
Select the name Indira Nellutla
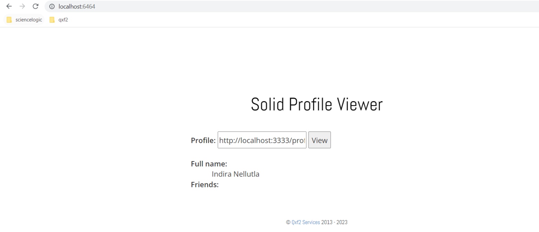[x=235, y=174]
